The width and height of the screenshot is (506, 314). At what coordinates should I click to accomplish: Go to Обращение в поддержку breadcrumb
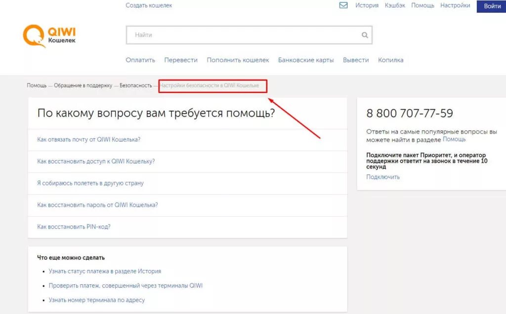pyautogui.click(x=83, y=86)
